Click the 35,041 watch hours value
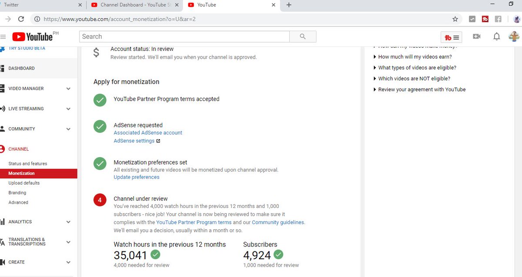 [130, 255]
